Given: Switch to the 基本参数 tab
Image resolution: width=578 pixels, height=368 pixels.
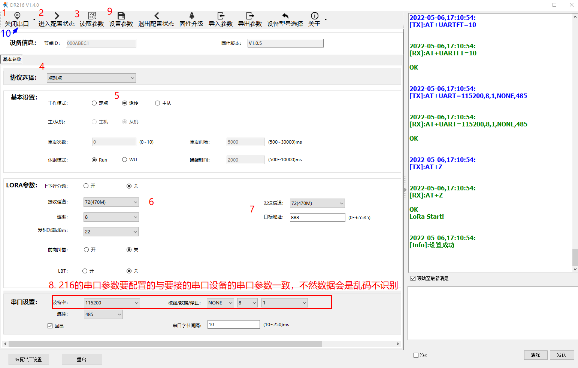Looking at the screenshot, I should click(x=12, y=59).
